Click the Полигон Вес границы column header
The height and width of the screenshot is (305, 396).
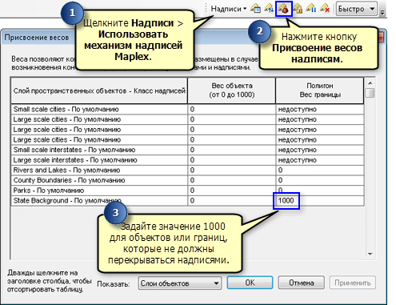pyautogui.click(x=320, y=90)
